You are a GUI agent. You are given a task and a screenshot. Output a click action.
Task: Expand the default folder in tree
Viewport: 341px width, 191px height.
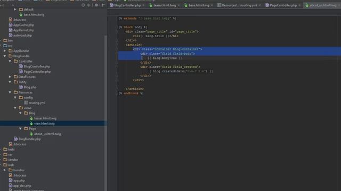pyautogui.click(x=15, y=10)
